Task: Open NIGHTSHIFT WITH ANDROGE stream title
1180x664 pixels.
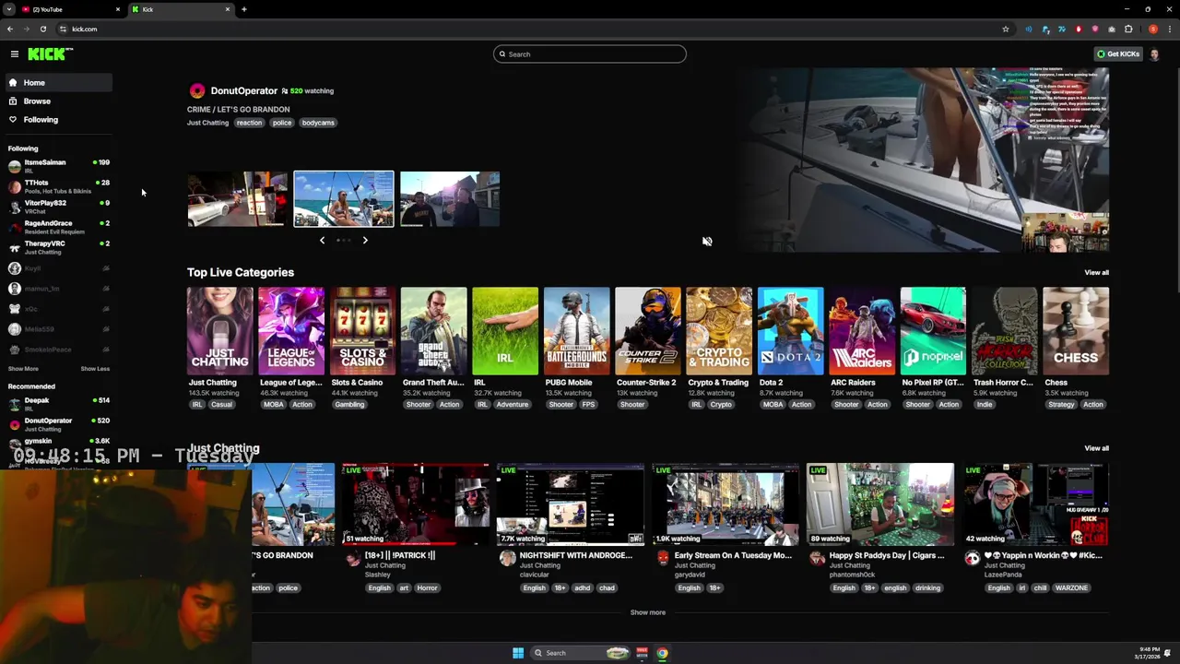Action: click(x=576, y=556)
